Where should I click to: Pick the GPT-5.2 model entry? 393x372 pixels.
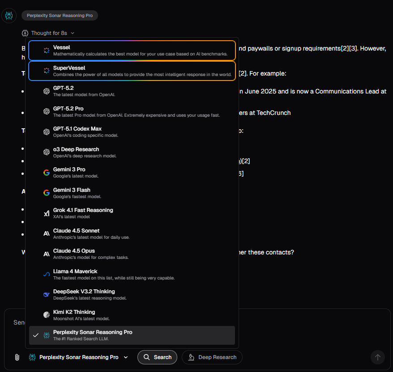(x=132, y=91)
